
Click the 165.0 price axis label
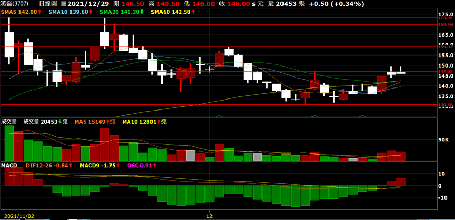(446, 35)
